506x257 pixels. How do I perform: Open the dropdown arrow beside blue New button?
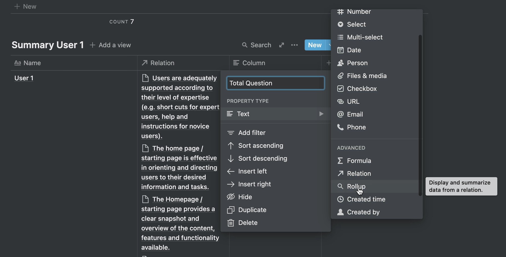329,45
